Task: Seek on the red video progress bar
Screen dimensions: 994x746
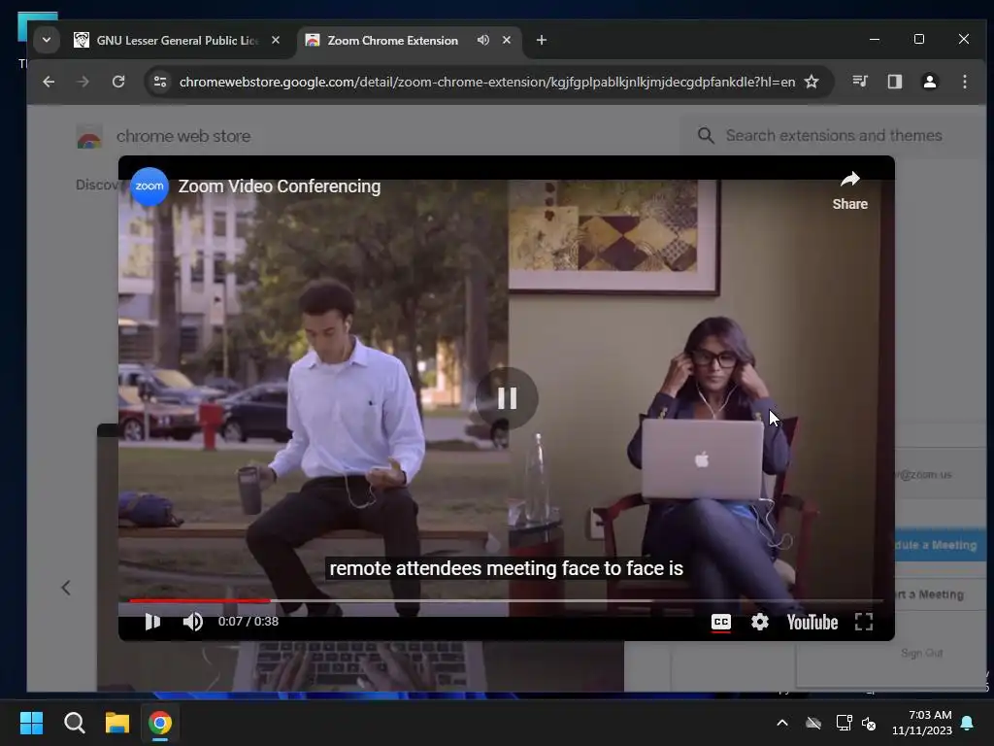Action: coord(506,600)
